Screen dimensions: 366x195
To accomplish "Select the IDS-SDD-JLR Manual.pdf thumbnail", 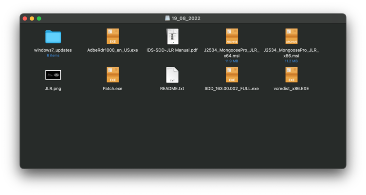I will [172, 37].
